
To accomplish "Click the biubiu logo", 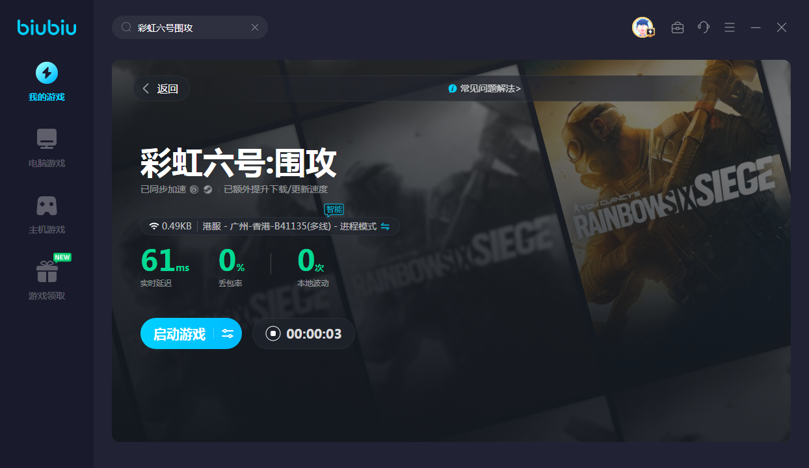I will click(x=47, y=27).
